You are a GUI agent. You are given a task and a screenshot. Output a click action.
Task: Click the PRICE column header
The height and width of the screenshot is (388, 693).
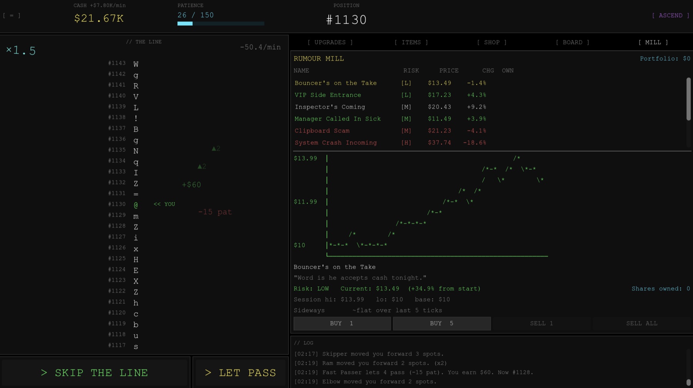point(449,71)
